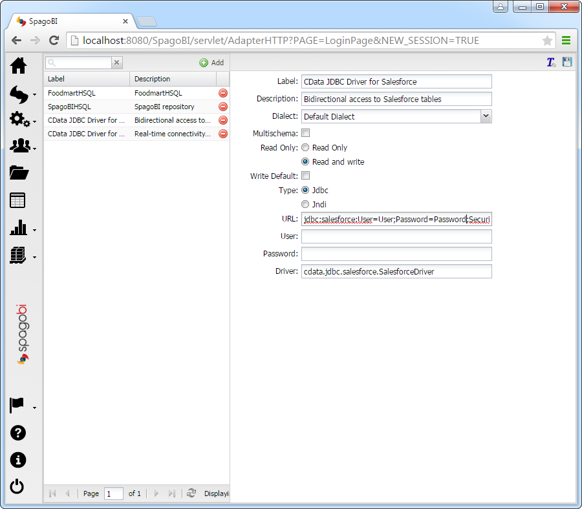
Task: Open the bar chart analysis icon
Action: coord(17,227)
